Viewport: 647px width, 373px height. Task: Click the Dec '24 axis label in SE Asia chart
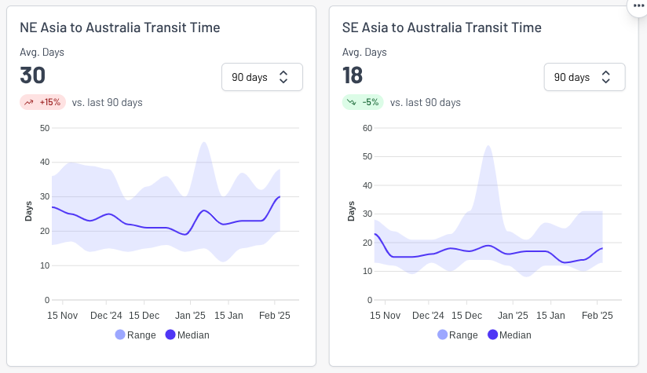[x=428, y=316]
